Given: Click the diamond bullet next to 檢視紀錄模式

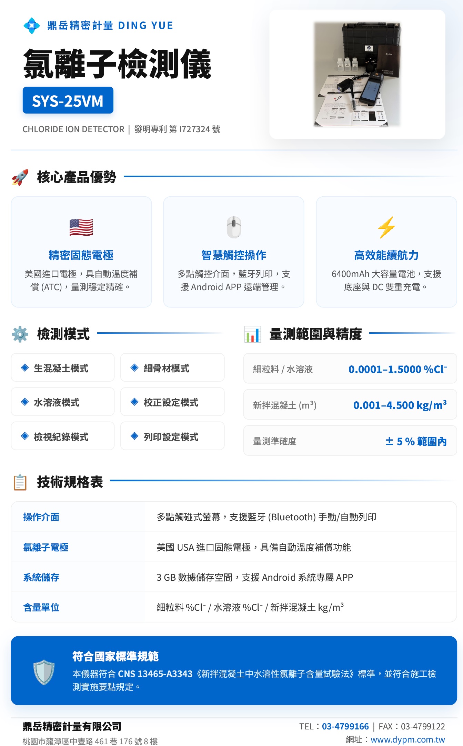Looking at the screenshot, I should click(25, 436).
